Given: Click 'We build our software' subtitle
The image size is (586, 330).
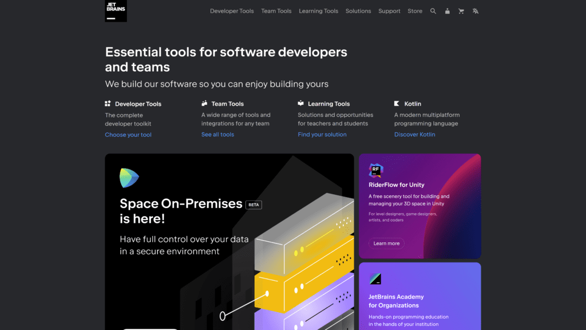Looking at the screenshot, I should (217, 84).
